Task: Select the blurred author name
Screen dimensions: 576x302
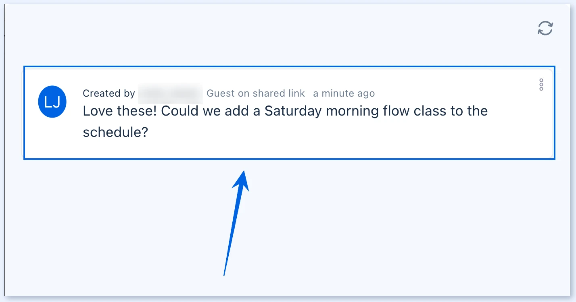Action: click(170, 93)
